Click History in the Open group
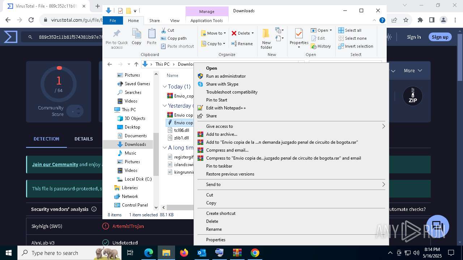 click(x=321, y=46)
